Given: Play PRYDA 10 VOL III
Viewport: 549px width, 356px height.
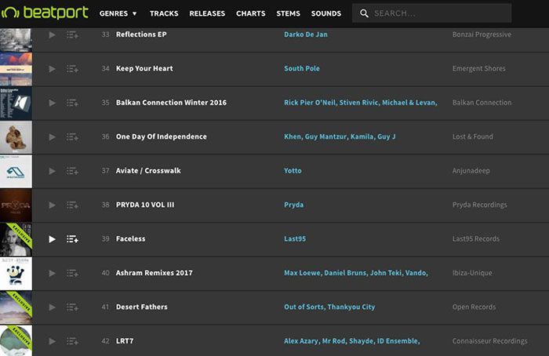Looking at the screenshot, I should (52, 205).
